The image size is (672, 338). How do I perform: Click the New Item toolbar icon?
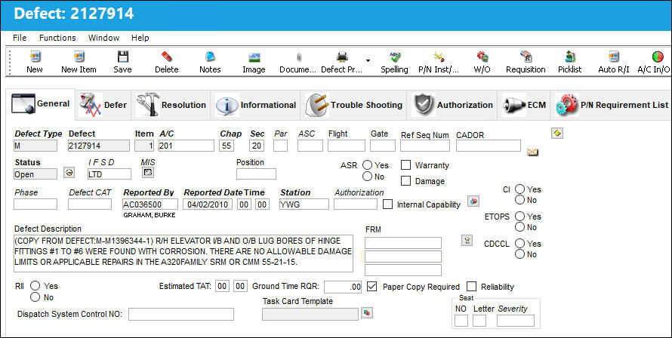(x=79, y=57)
